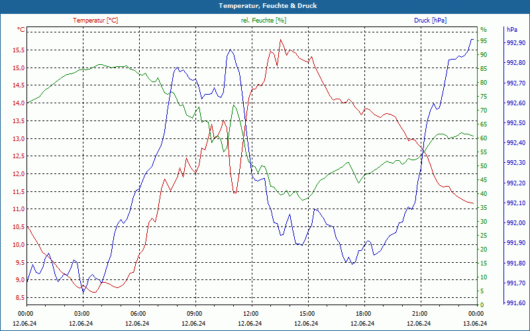
Task: Click the '%' unit label on humidity axis
Action: pos(484,30)
